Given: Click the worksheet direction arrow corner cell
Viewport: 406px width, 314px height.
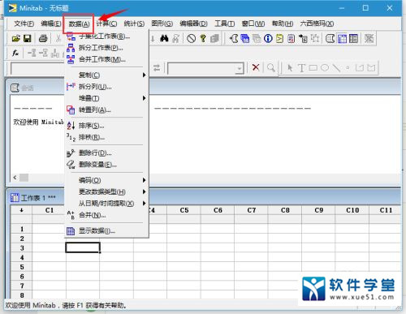Looking at the screenshot, I should pyautogui.click(x=22, y=210).
